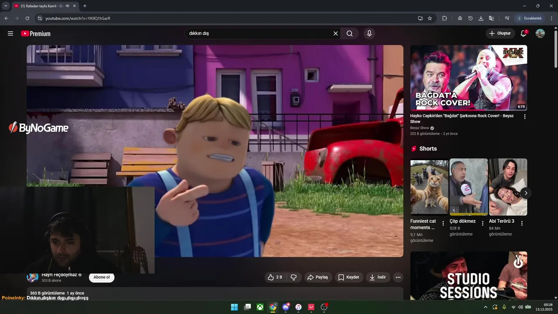Like the video with thumbs-up button
558x314 pixels.
pyautogui.click(x=275, y=277)
